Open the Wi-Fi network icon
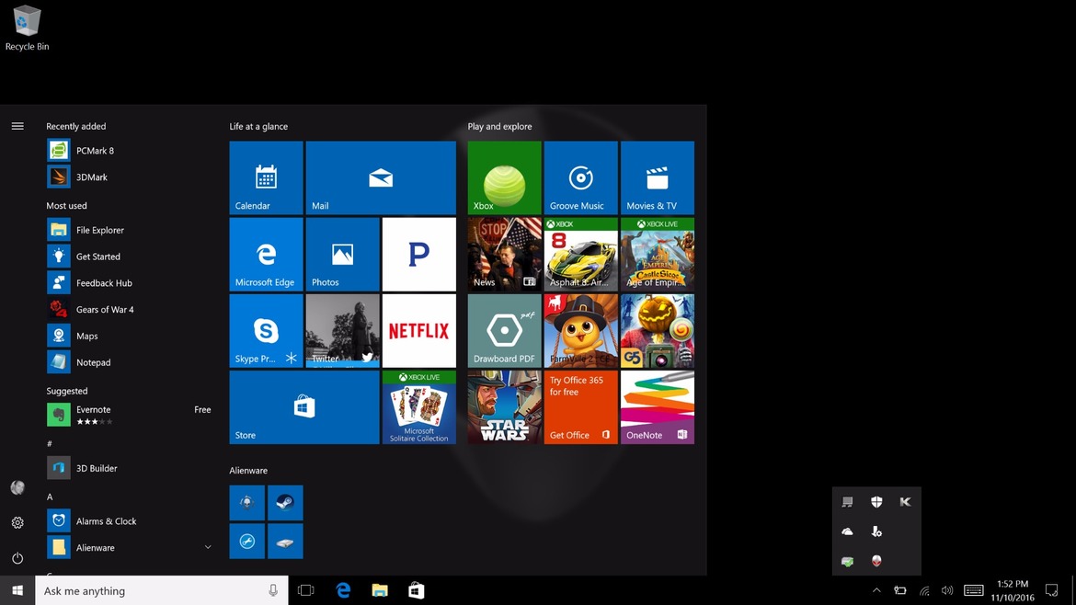 coord(924,590)
